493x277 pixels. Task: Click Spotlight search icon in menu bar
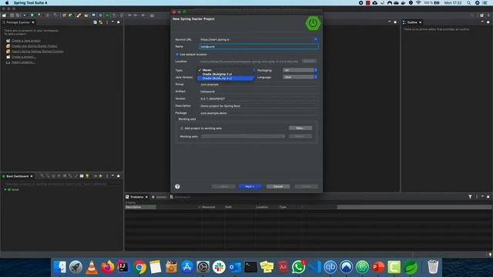468,3
